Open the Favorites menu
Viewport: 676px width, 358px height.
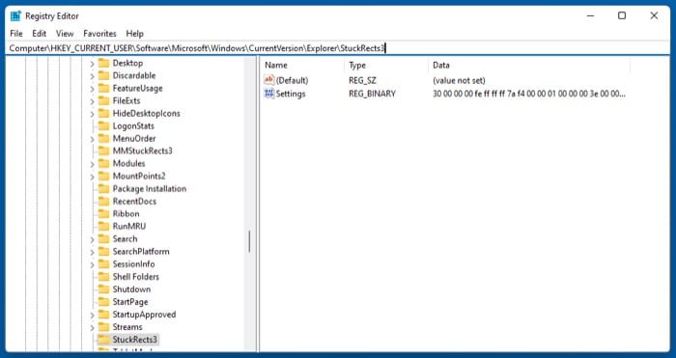100,34
